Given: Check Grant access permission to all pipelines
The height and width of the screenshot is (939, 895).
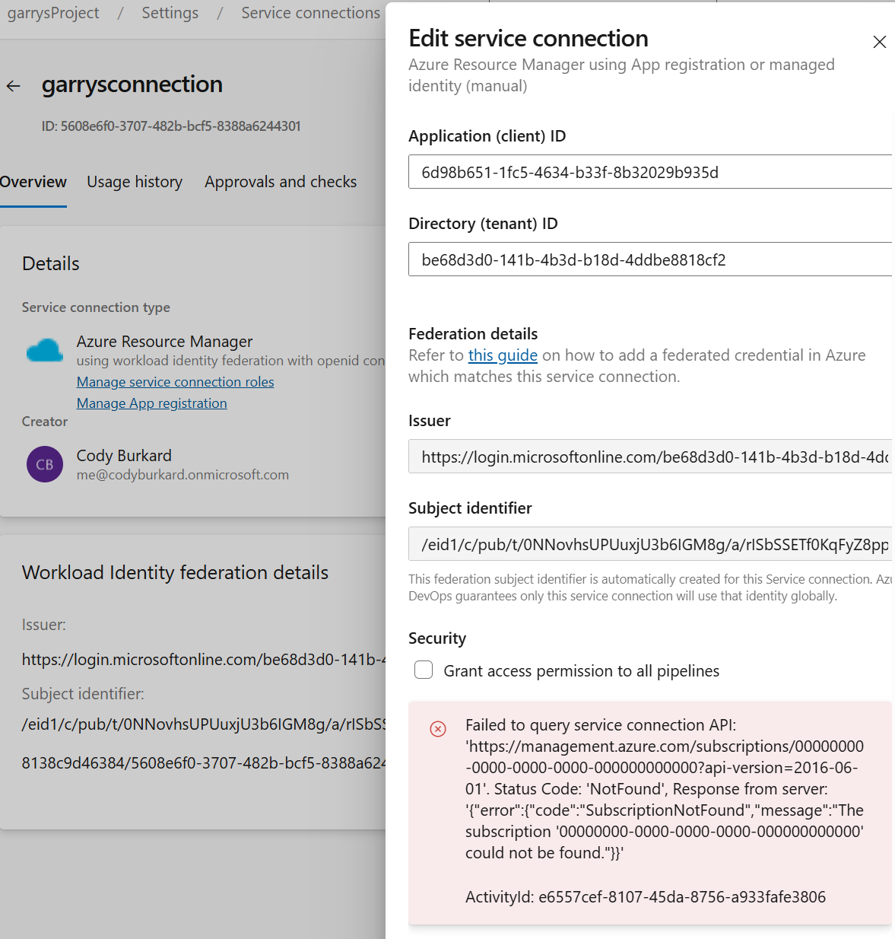Looking at the screenshot, I should coord(424,670).
